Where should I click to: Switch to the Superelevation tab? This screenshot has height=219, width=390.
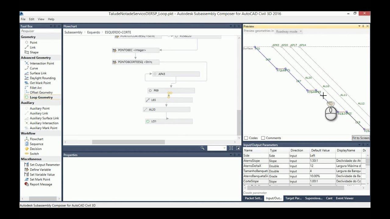pyautogui.click(x=314, y=198)
